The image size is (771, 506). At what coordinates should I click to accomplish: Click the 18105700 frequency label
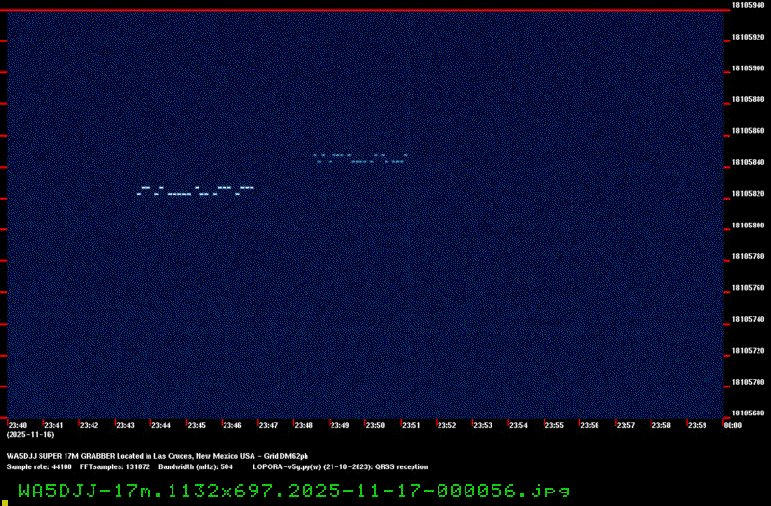[x=749, y=382]
